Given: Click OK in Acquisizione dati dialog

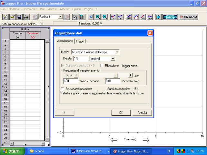Looking at the screenshot, I should point(121,113).
